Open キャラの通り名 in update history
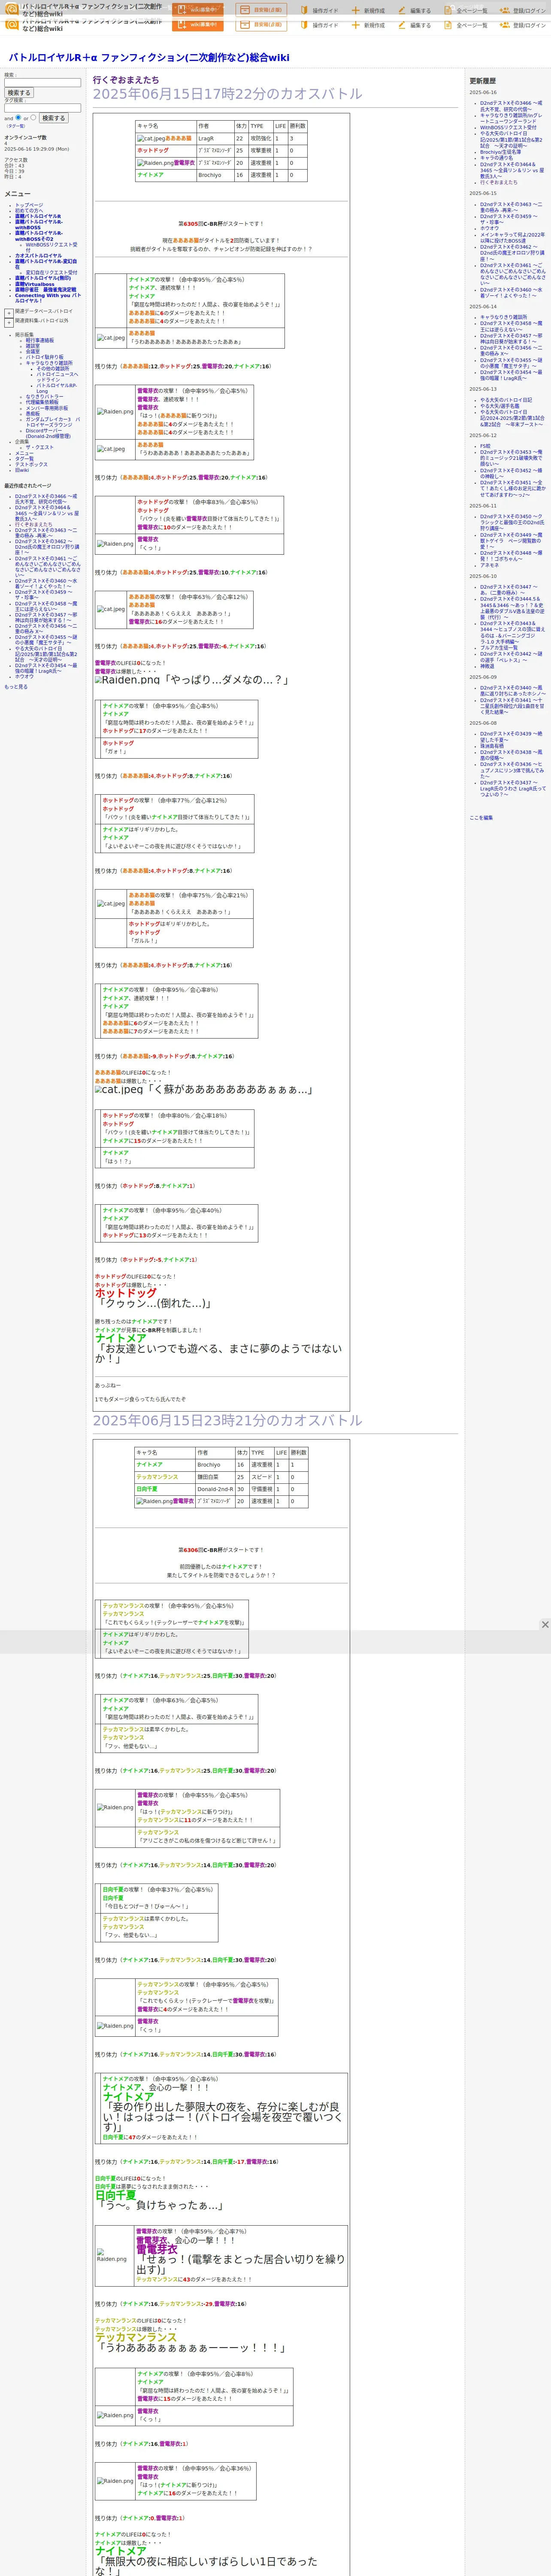This screenshot has height=2576, width=551. (x=496, y=157)
